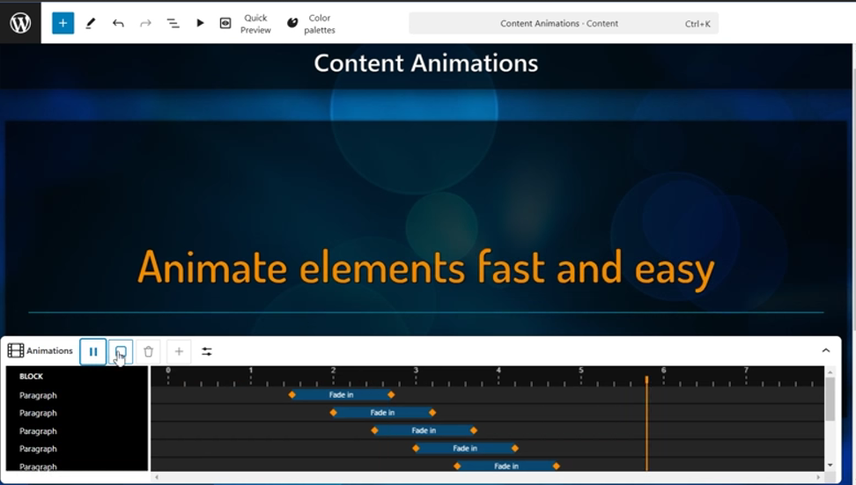Screen dimensions: 856x485
Task: Open animation settings sliders icon
Action: (206, 352)
